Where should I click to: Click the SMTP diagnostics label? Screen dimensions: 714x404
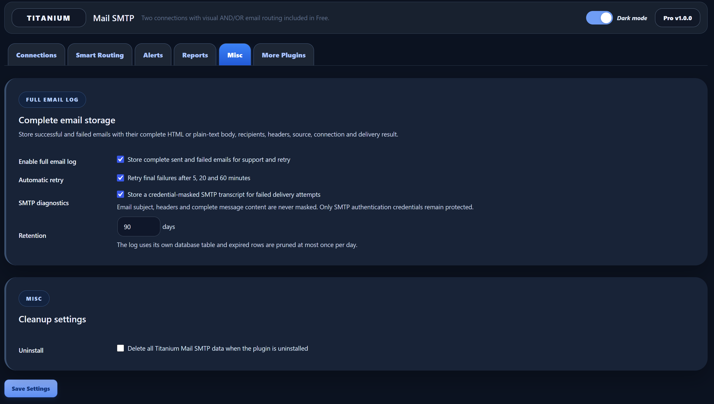tap(44, 203)
